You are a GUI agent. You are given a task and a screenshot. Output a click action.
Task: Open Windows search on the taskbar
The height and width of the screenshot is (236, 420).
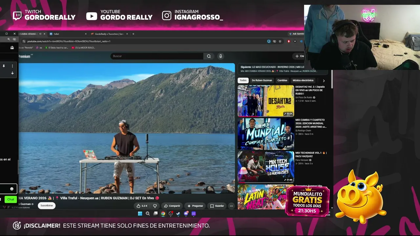(148, 214)
